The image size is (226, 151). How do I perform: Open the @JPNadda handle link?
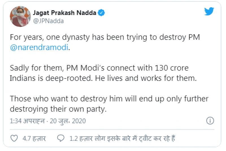[x=48, y=21]
